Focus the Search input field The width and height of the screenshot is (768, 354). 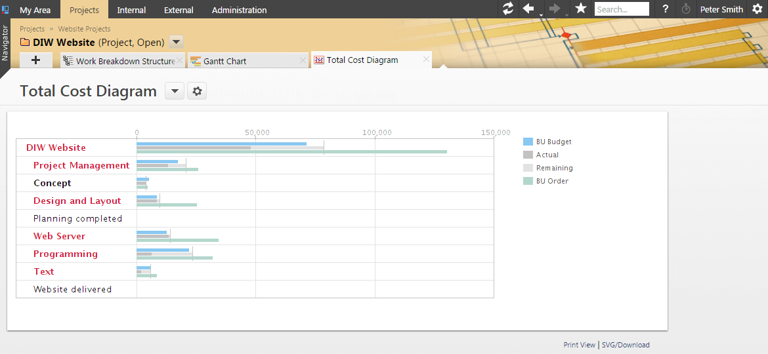click(622, 9)
